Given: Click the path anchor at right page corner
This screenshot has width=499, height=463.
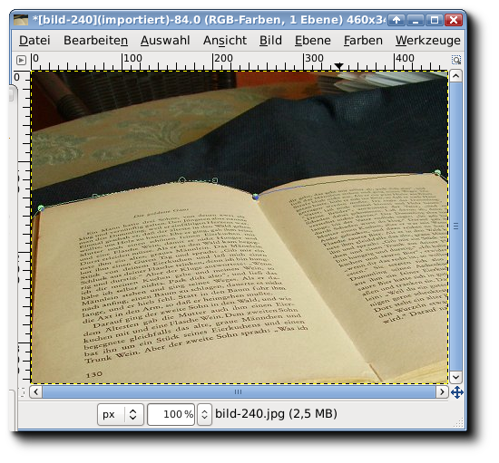Looking at the screenshot, I should pyautogui.click(x=437, y=172).
